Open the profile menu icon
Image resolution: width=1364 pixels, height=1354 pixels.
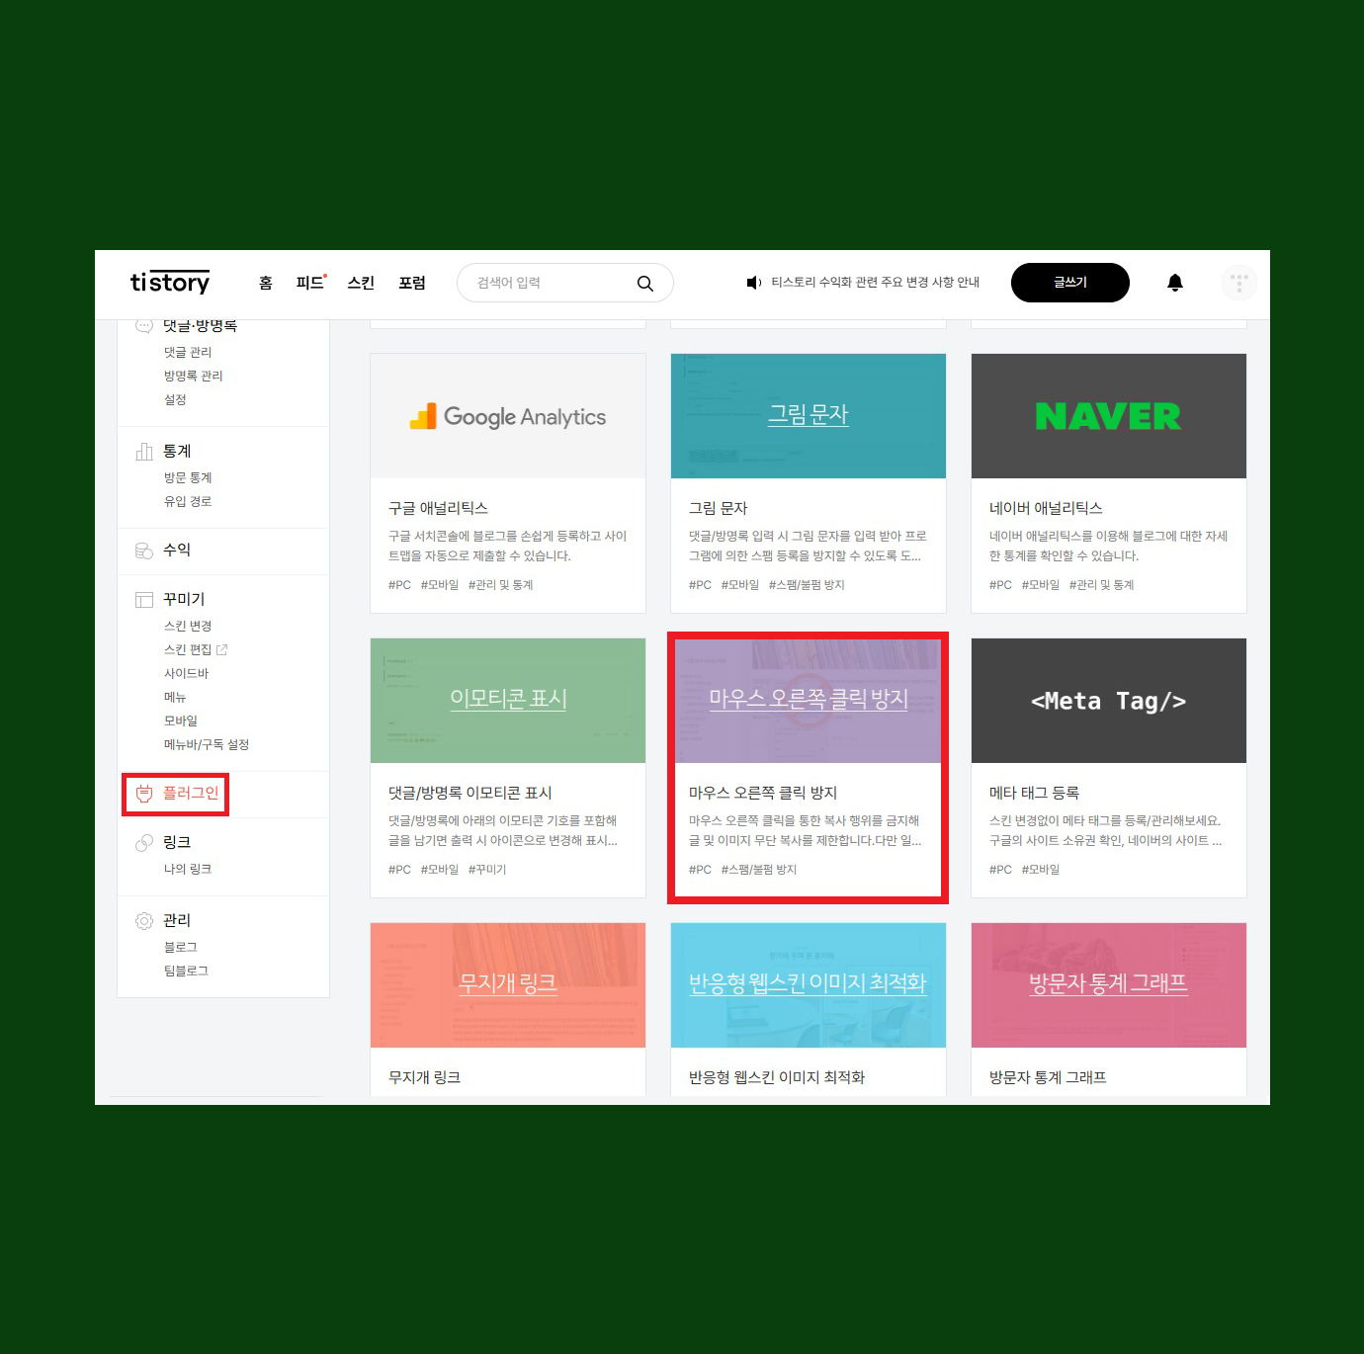pos(1239,283)
